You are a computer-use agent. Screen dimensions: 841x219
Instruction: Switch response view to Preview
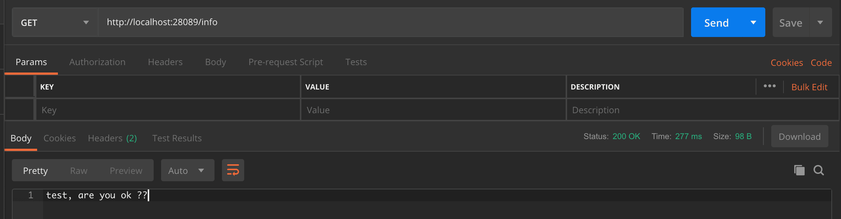[x=126, y=171]
